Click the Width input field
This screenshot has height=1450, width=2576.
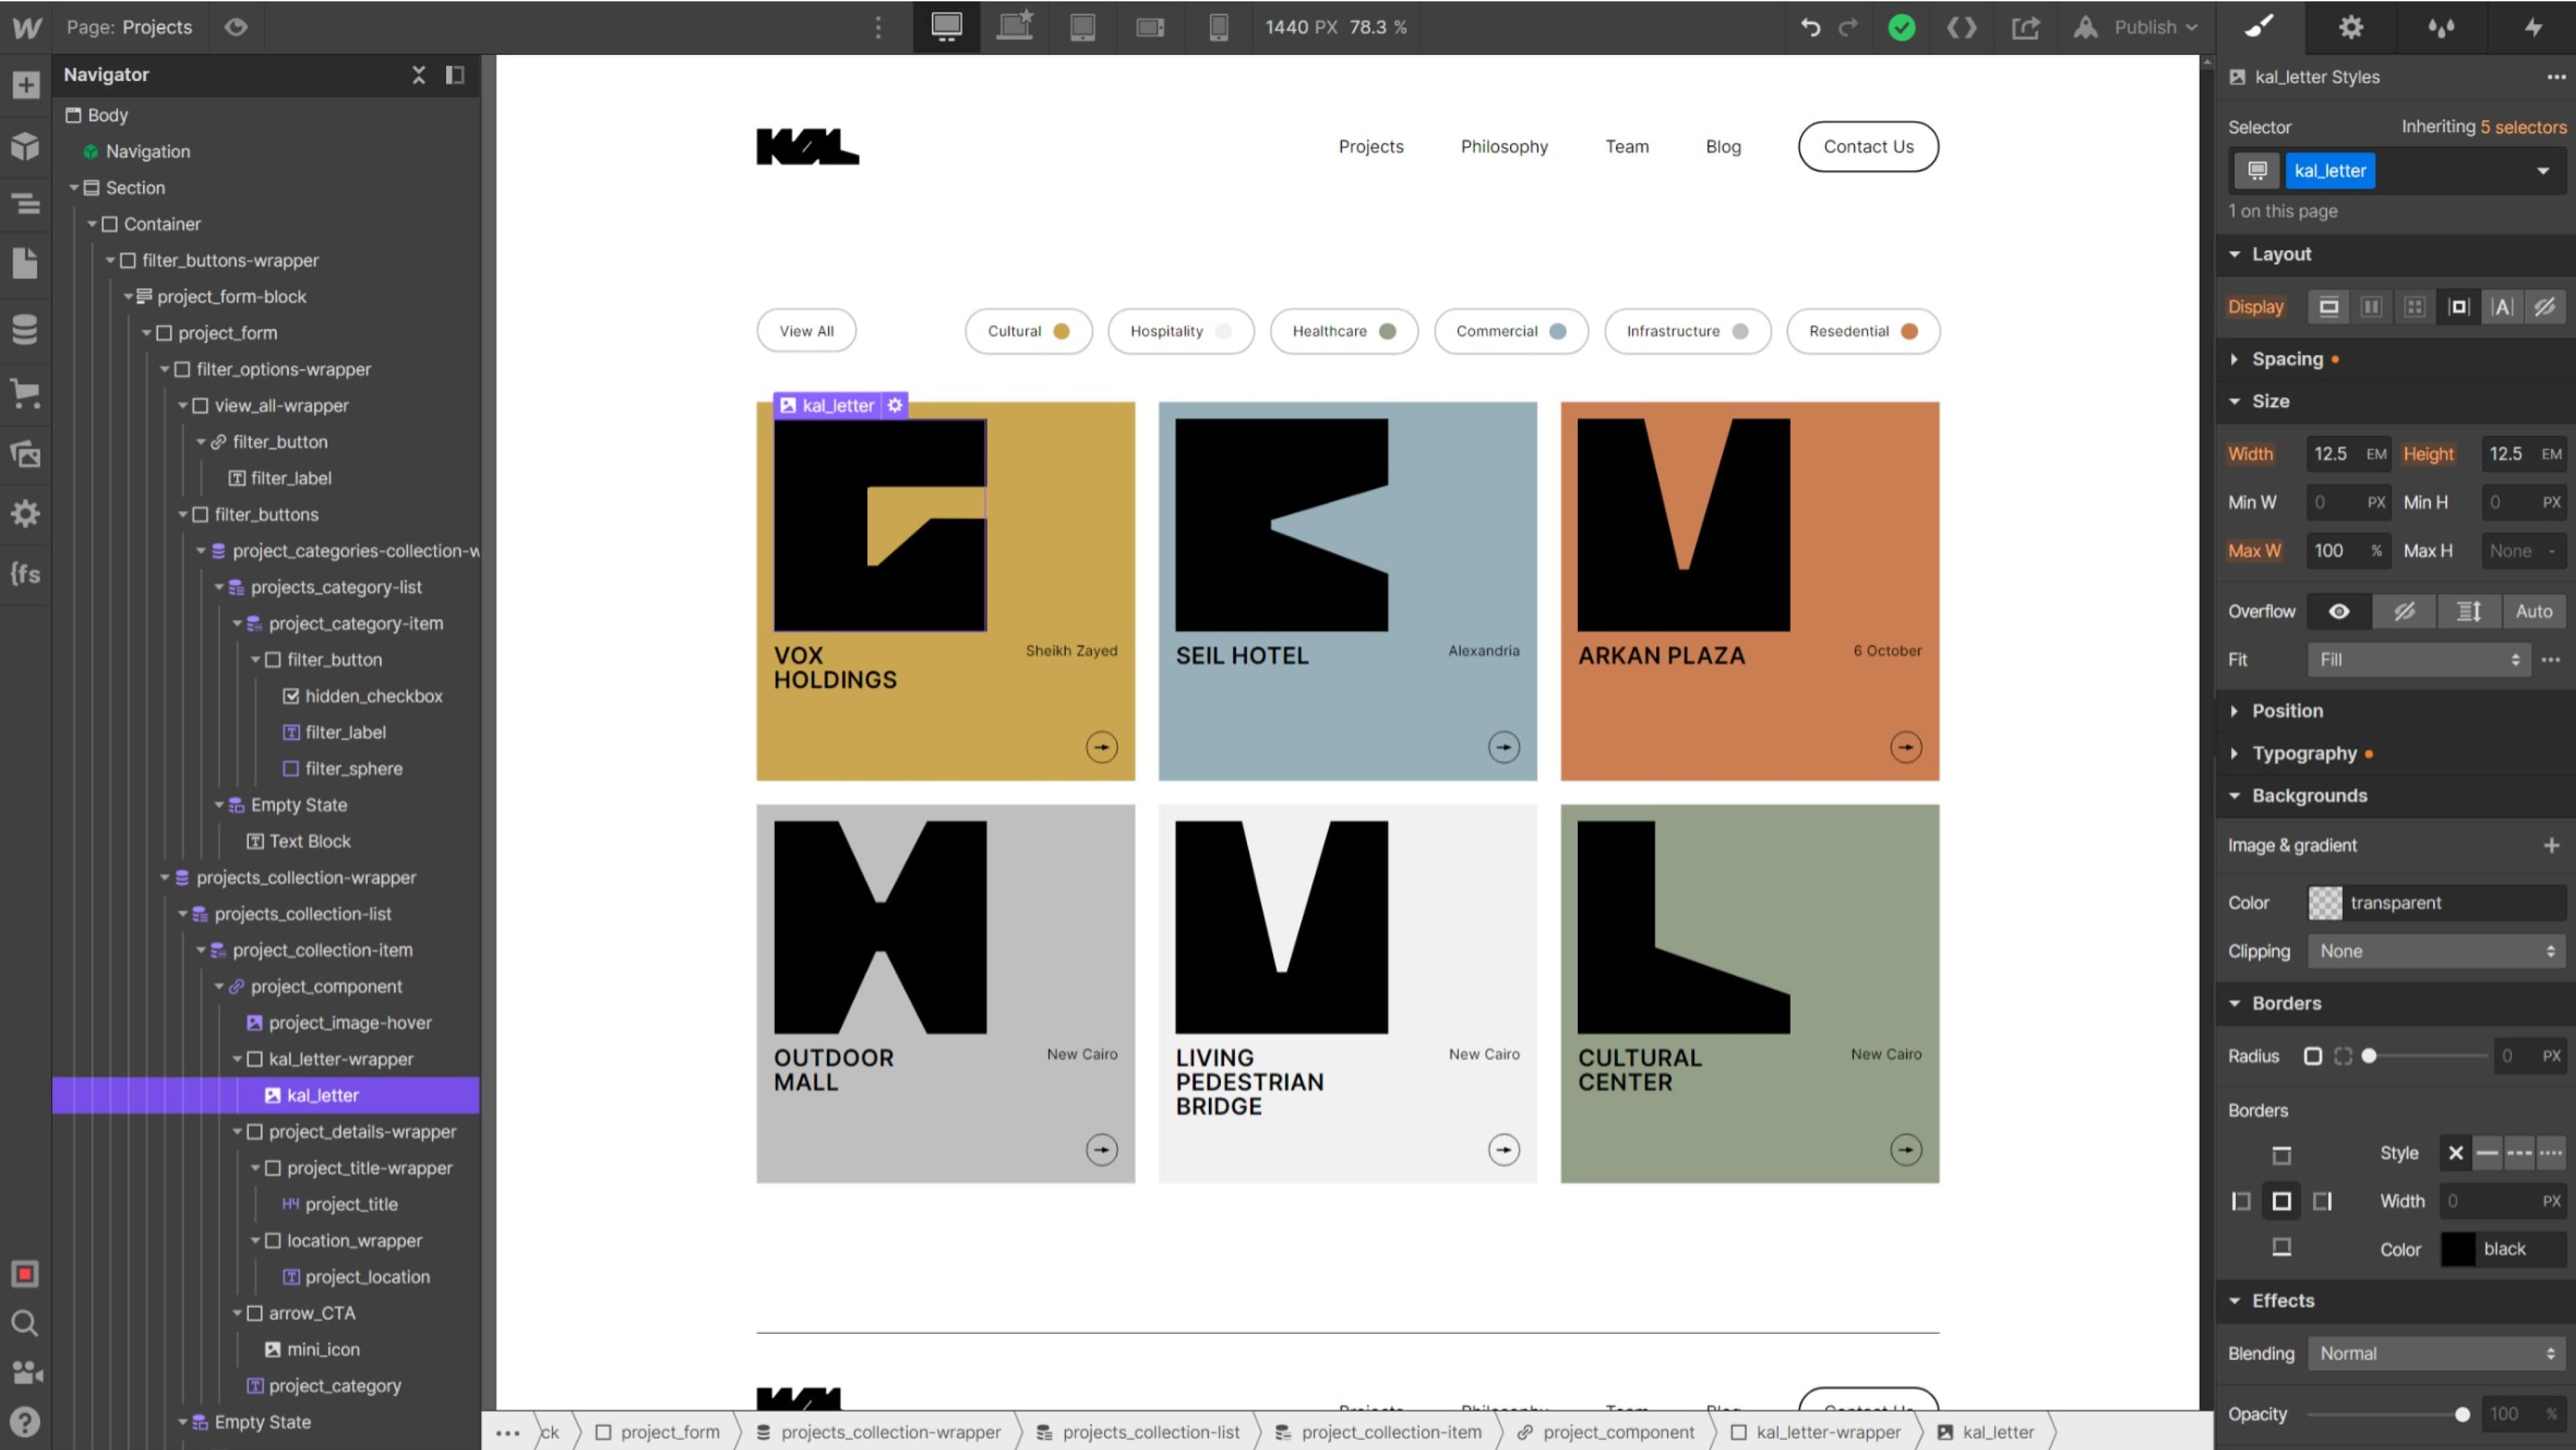pyautogui.click(x=2348, y=454)
